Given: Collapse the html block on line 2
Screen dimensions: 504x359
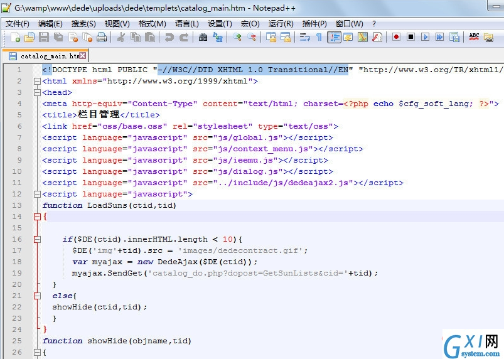Looking at the screenshot, I should point(37,82).
